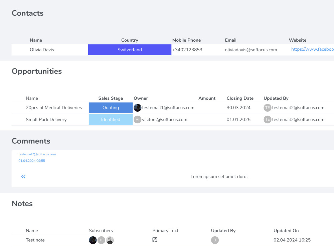Image resolution: width=334 pixels, height=250 pixels.
Task: Click Name column header in Opportunities
Action: point(32,98)
